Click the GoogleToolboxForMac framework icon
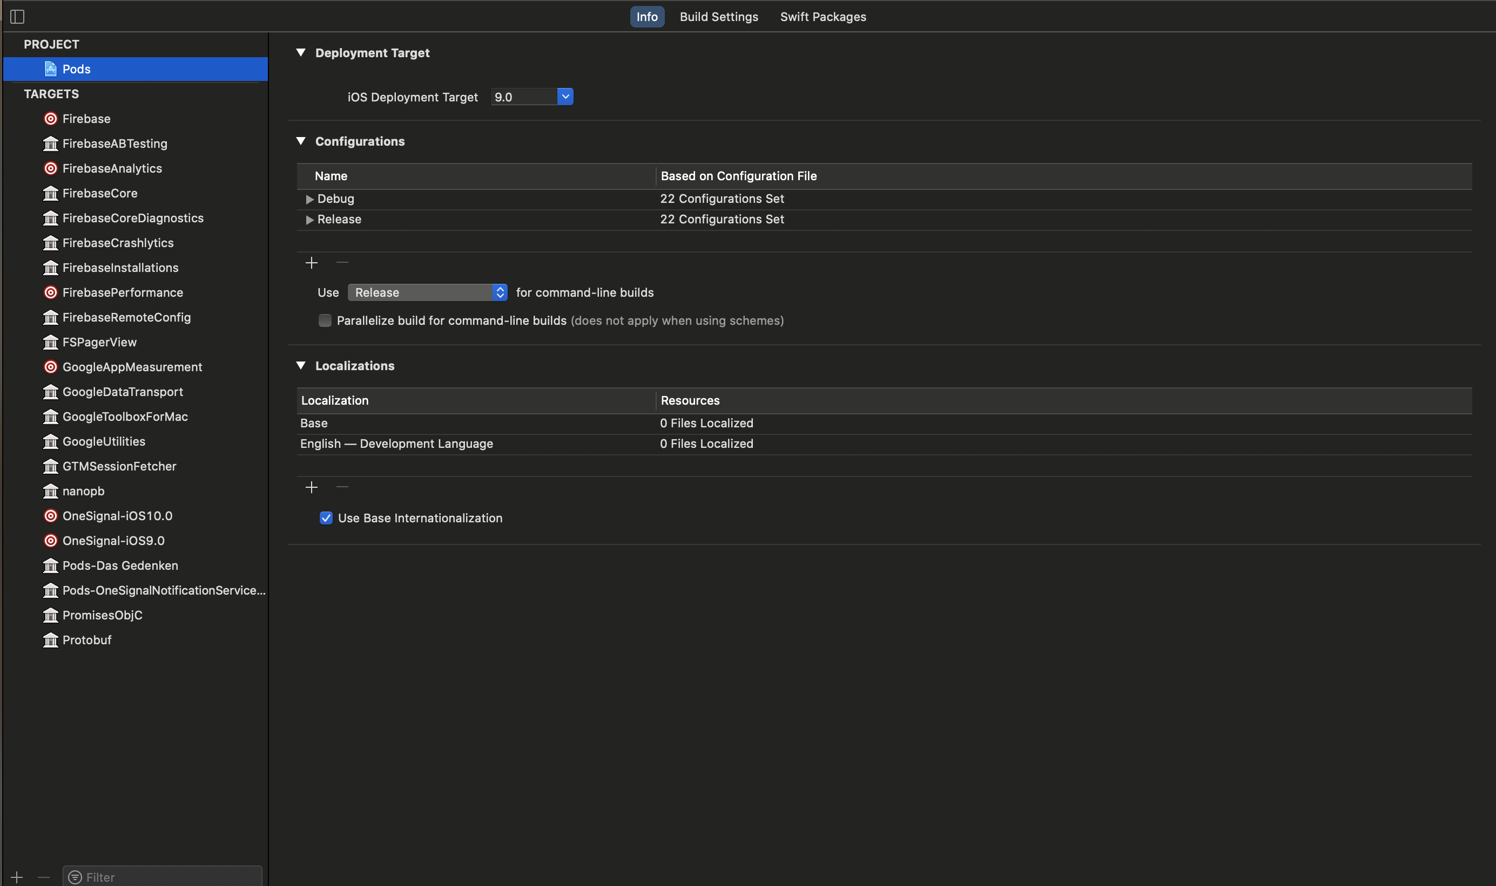 [x=51, y=417]
